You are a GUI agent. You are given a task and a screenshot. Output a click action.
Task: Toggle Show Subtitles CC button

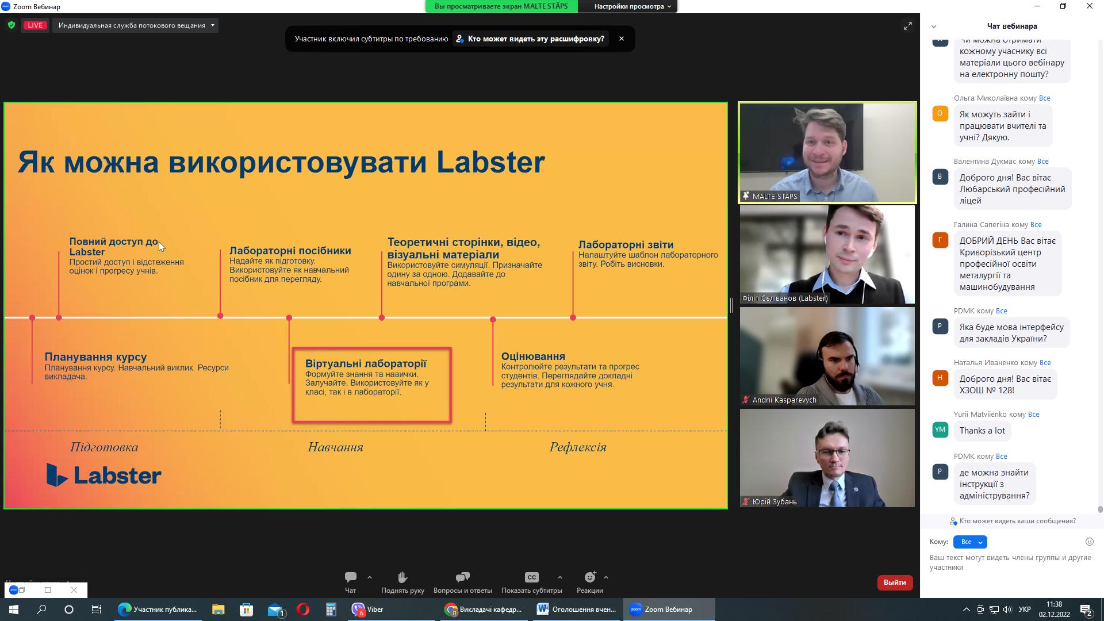531,577
